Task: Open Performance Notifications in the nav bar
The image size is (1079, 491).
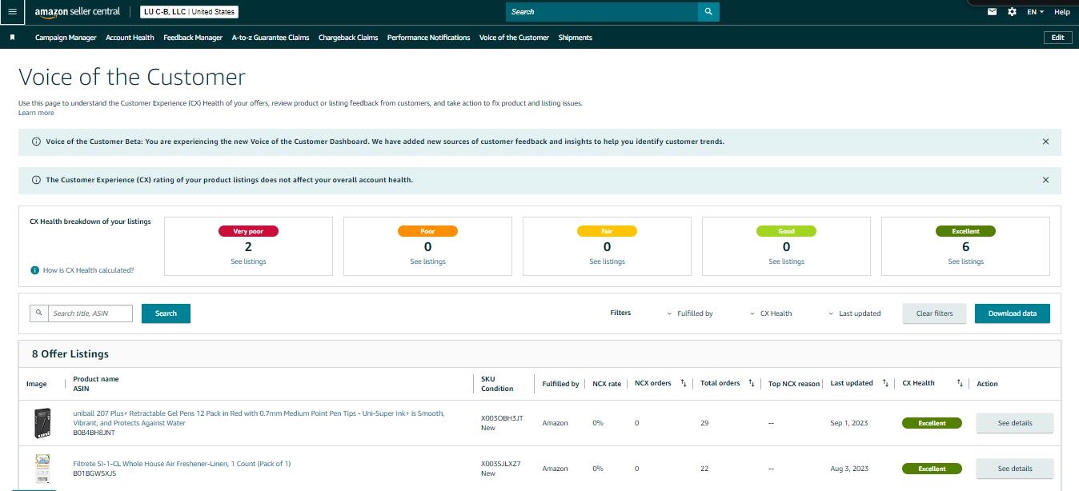Action: pyautogui.click(x=429, y=38)
